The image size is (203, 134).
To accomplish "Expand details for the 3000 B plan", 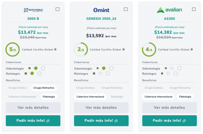I will coord(33,108).
